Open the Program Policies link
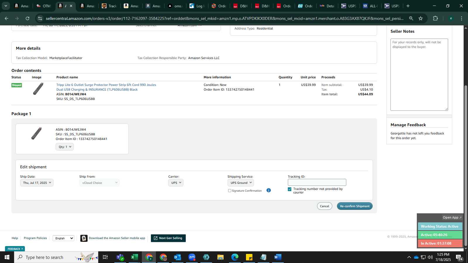The height and width of the screenshot is (263, 468). click(x=35, y=238)
